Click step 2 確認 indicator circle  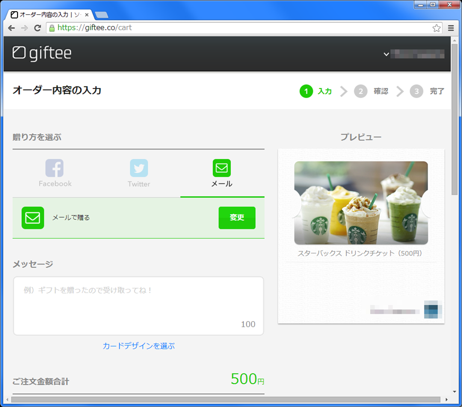[x=361, y=91]
